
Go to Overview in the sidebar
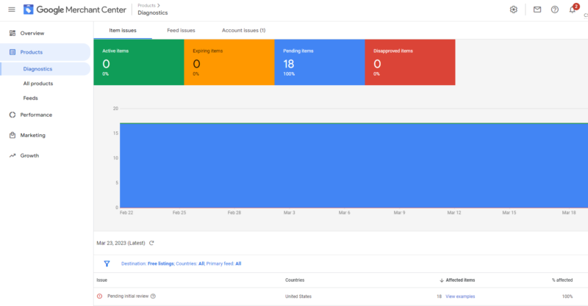pos(32,33)
